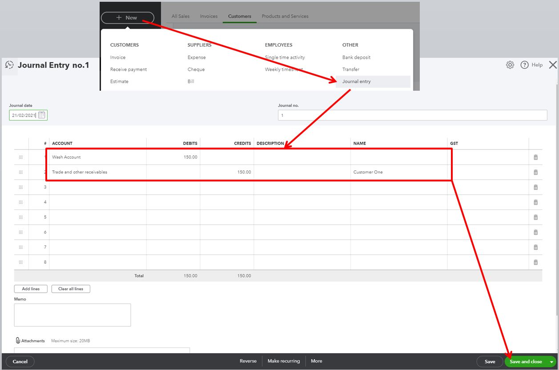Select Expense under Suppliers
The height and width of the screenshot is (370, 559).
pos(197,57)
